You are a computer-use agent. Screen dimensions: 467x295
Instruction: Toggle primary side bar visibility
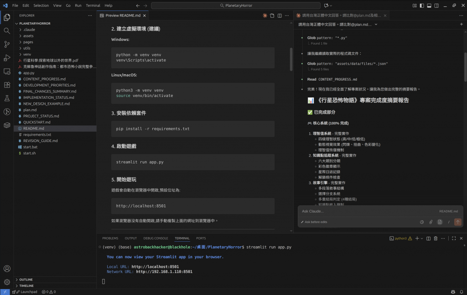pos(422,5)
